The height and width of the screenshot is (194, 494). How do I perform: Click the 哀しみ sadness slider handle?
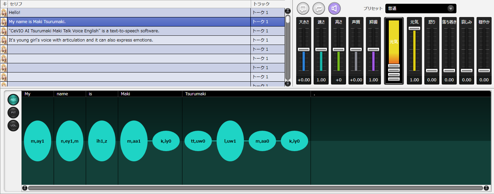pos(467,70)
